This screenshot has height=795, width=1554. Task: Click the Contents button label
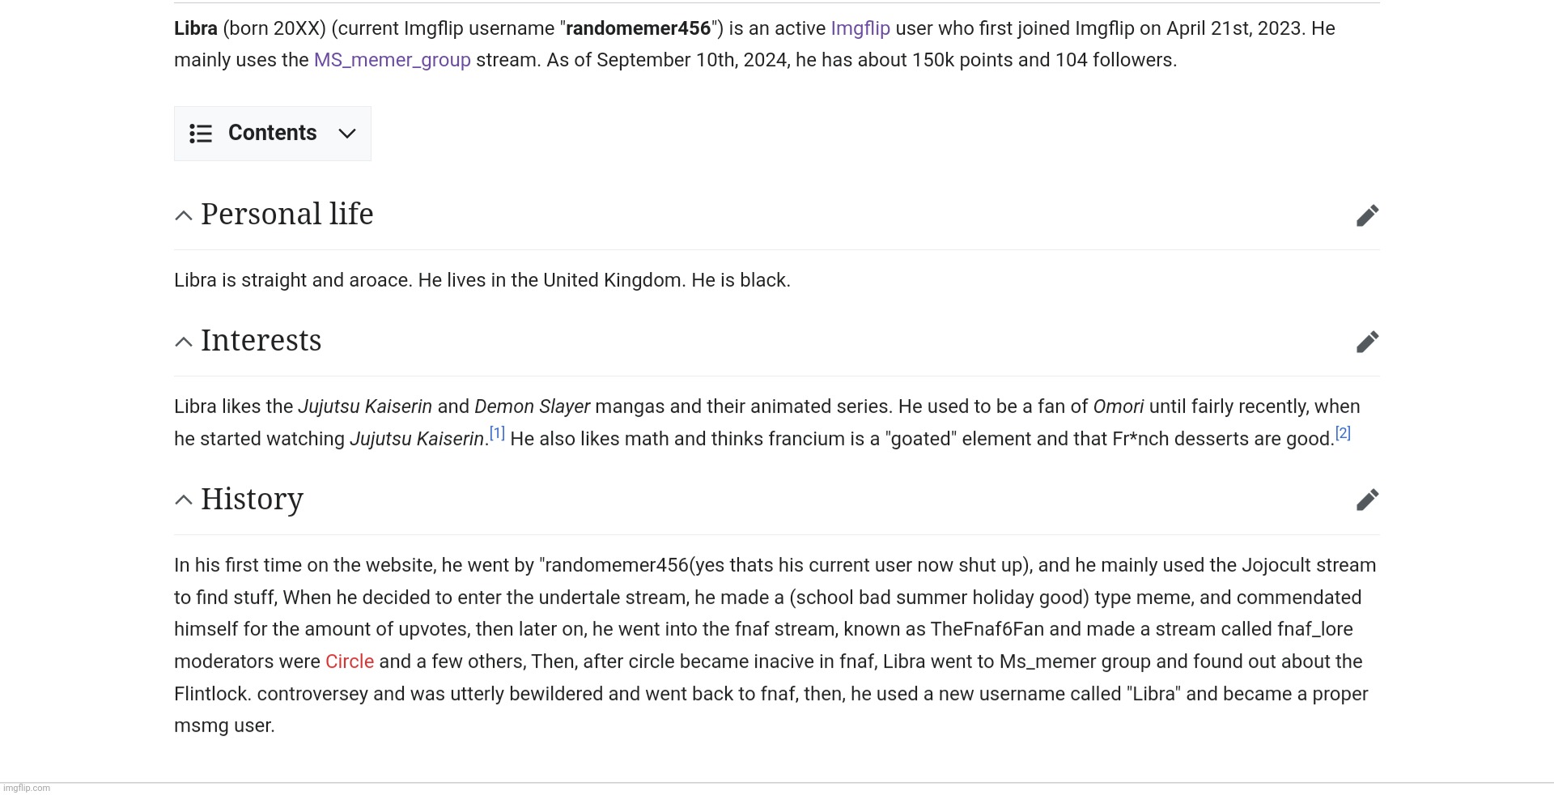click(x=273, y=133)
